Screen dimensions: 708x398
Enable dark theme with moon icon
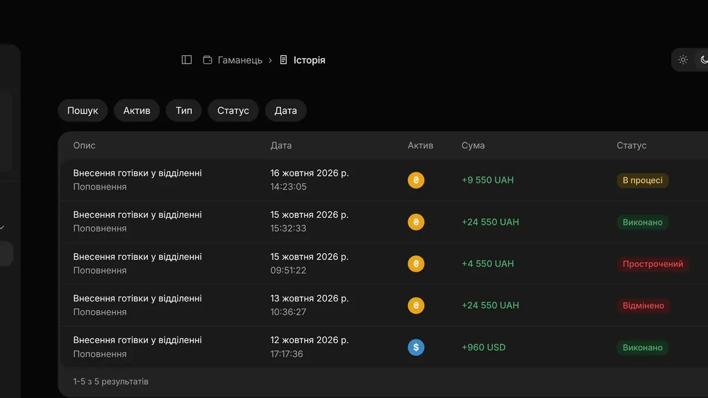pos(704,60)
